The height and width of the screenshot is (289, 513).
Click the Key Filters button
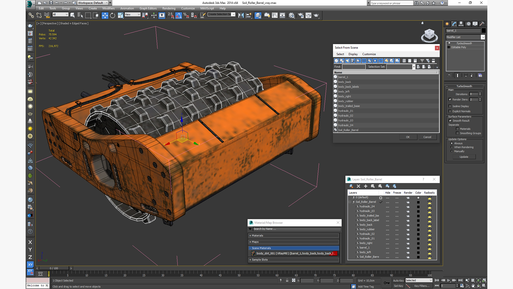pos(422,286)
